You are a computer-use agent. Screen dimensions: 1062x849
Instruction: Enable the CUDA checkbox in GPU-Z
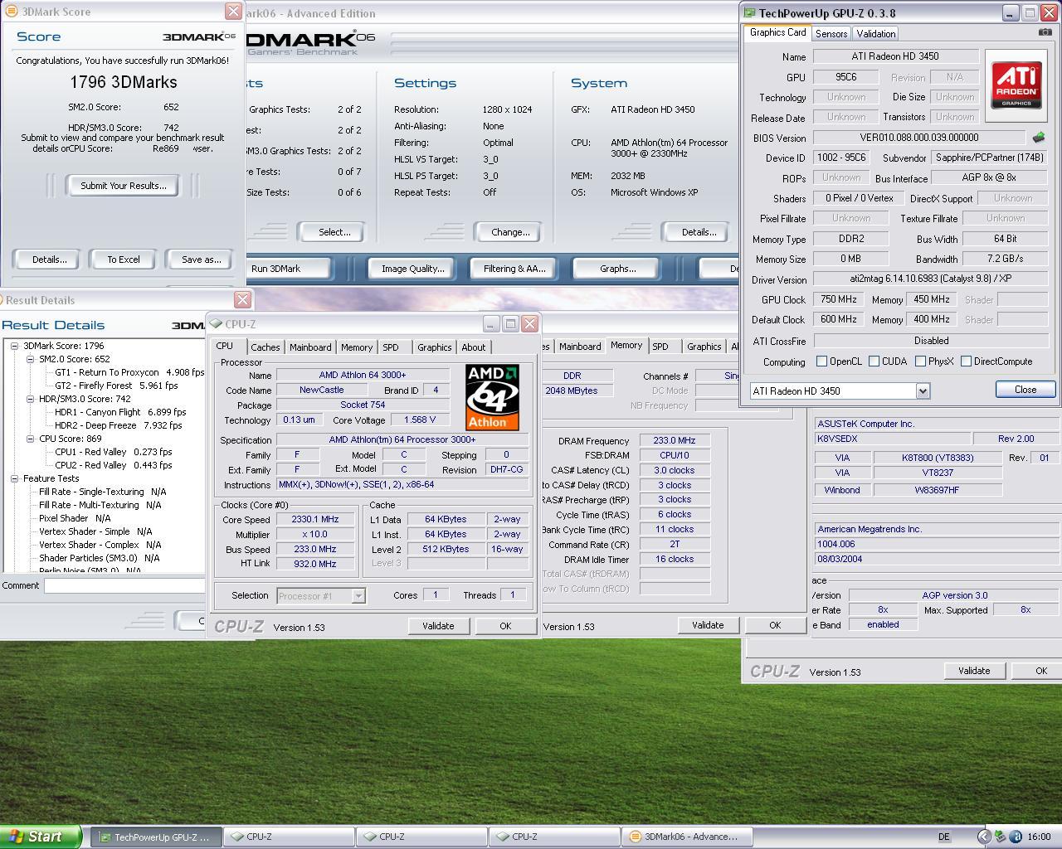tap(874, 361)
